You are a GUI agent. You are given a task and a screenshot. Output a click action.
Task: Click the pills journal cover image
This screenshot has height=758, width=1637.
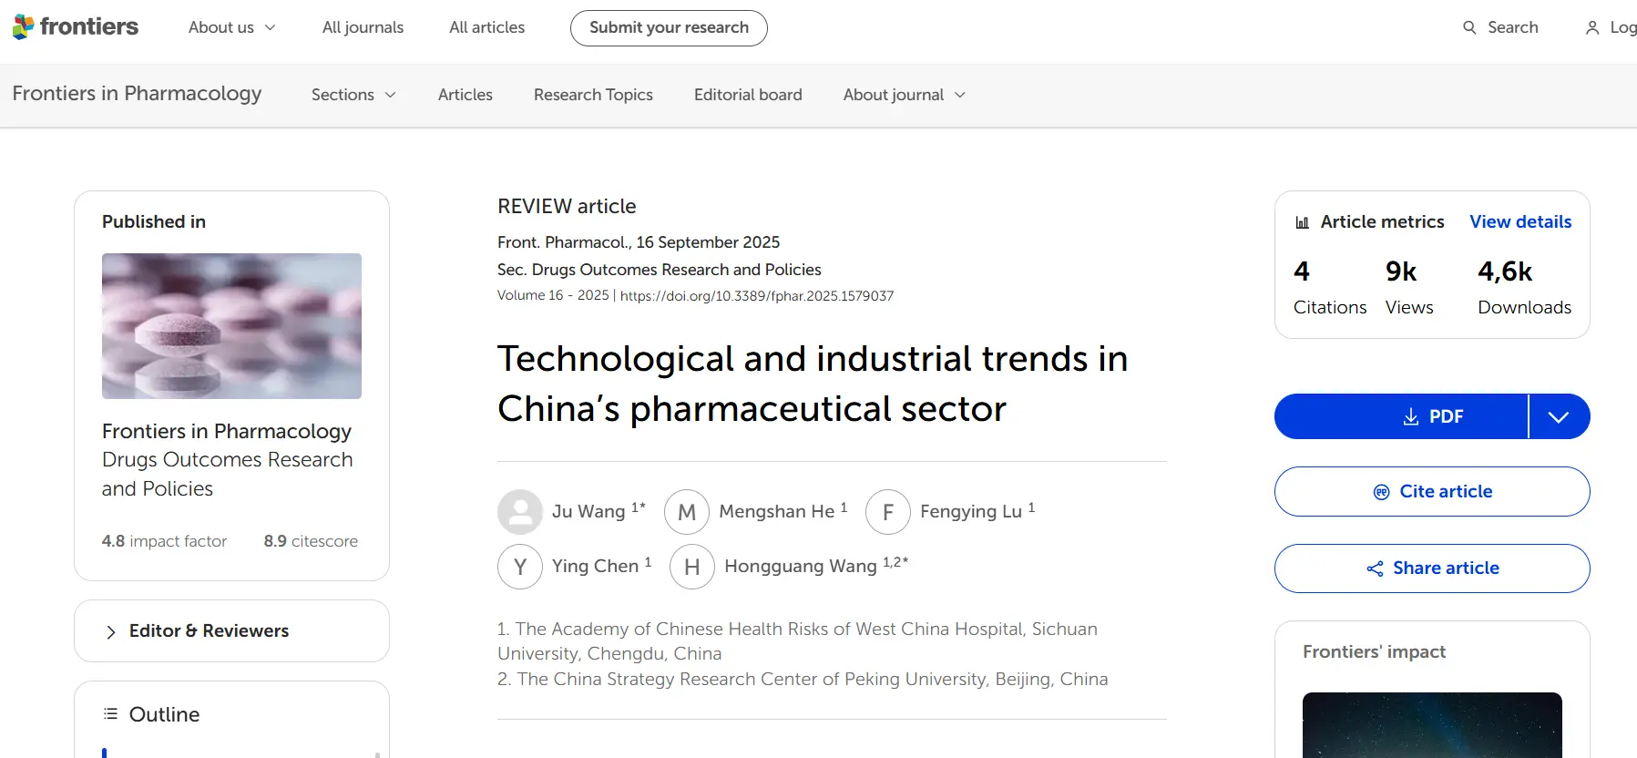[231, 326]
